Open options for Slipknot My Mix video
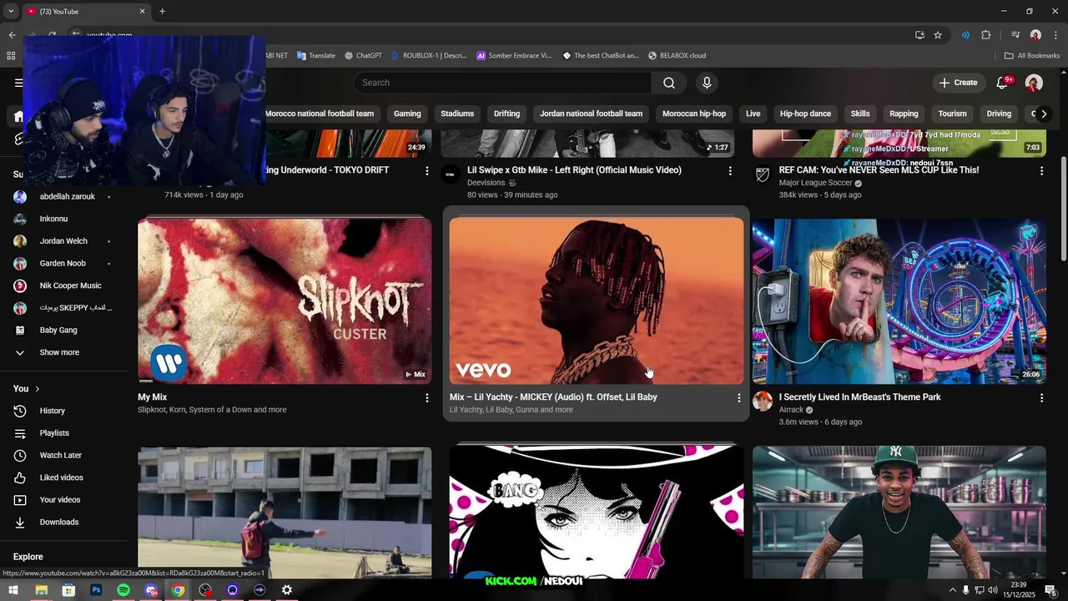The width and height of the screenshot is (1068, 601). [x=427, y=398]
